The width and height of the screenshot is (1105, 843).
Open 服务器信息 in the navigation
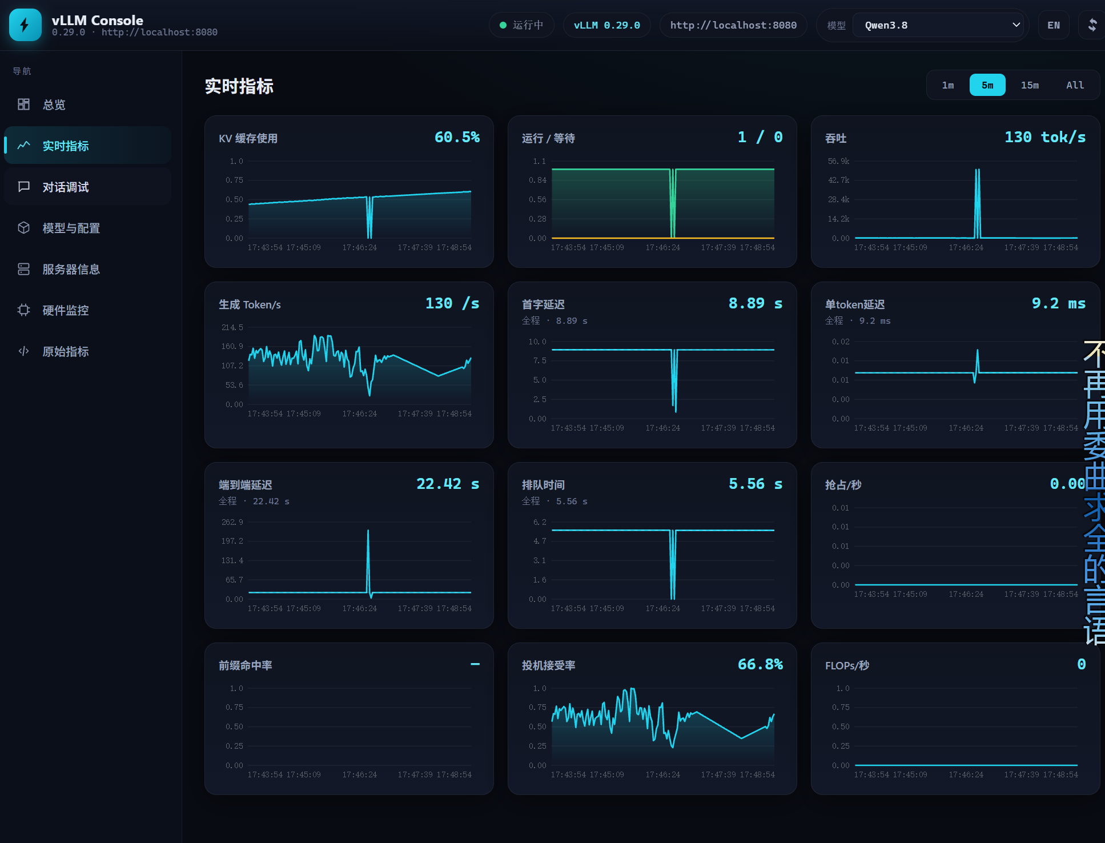[x=87, y=269]
